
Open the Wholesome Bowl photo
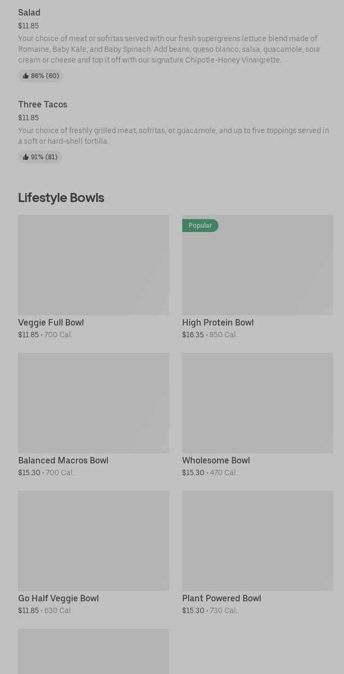[x=257, y=403]
